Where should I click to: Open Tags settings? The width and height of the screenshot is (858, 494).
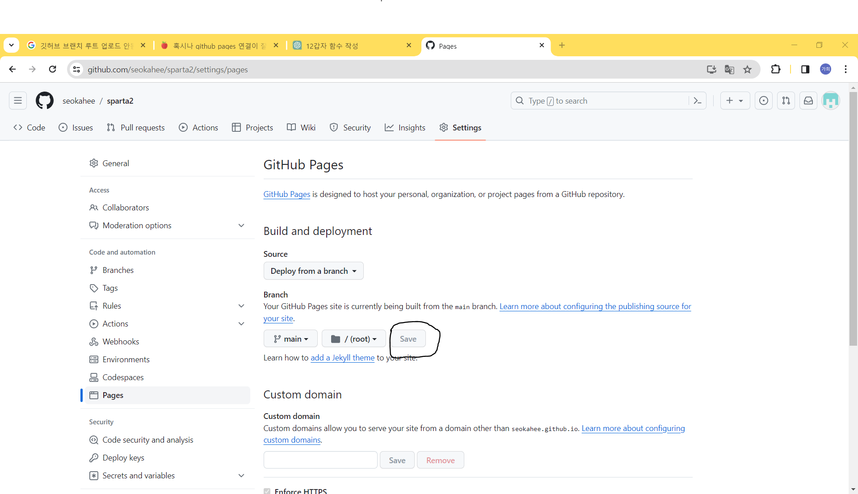coord(168,288)
